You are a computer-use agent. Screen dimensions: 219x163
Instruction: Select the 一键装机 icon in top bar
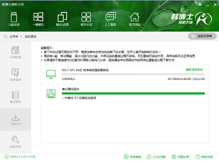pyautogui.click(x=38, y=19)
